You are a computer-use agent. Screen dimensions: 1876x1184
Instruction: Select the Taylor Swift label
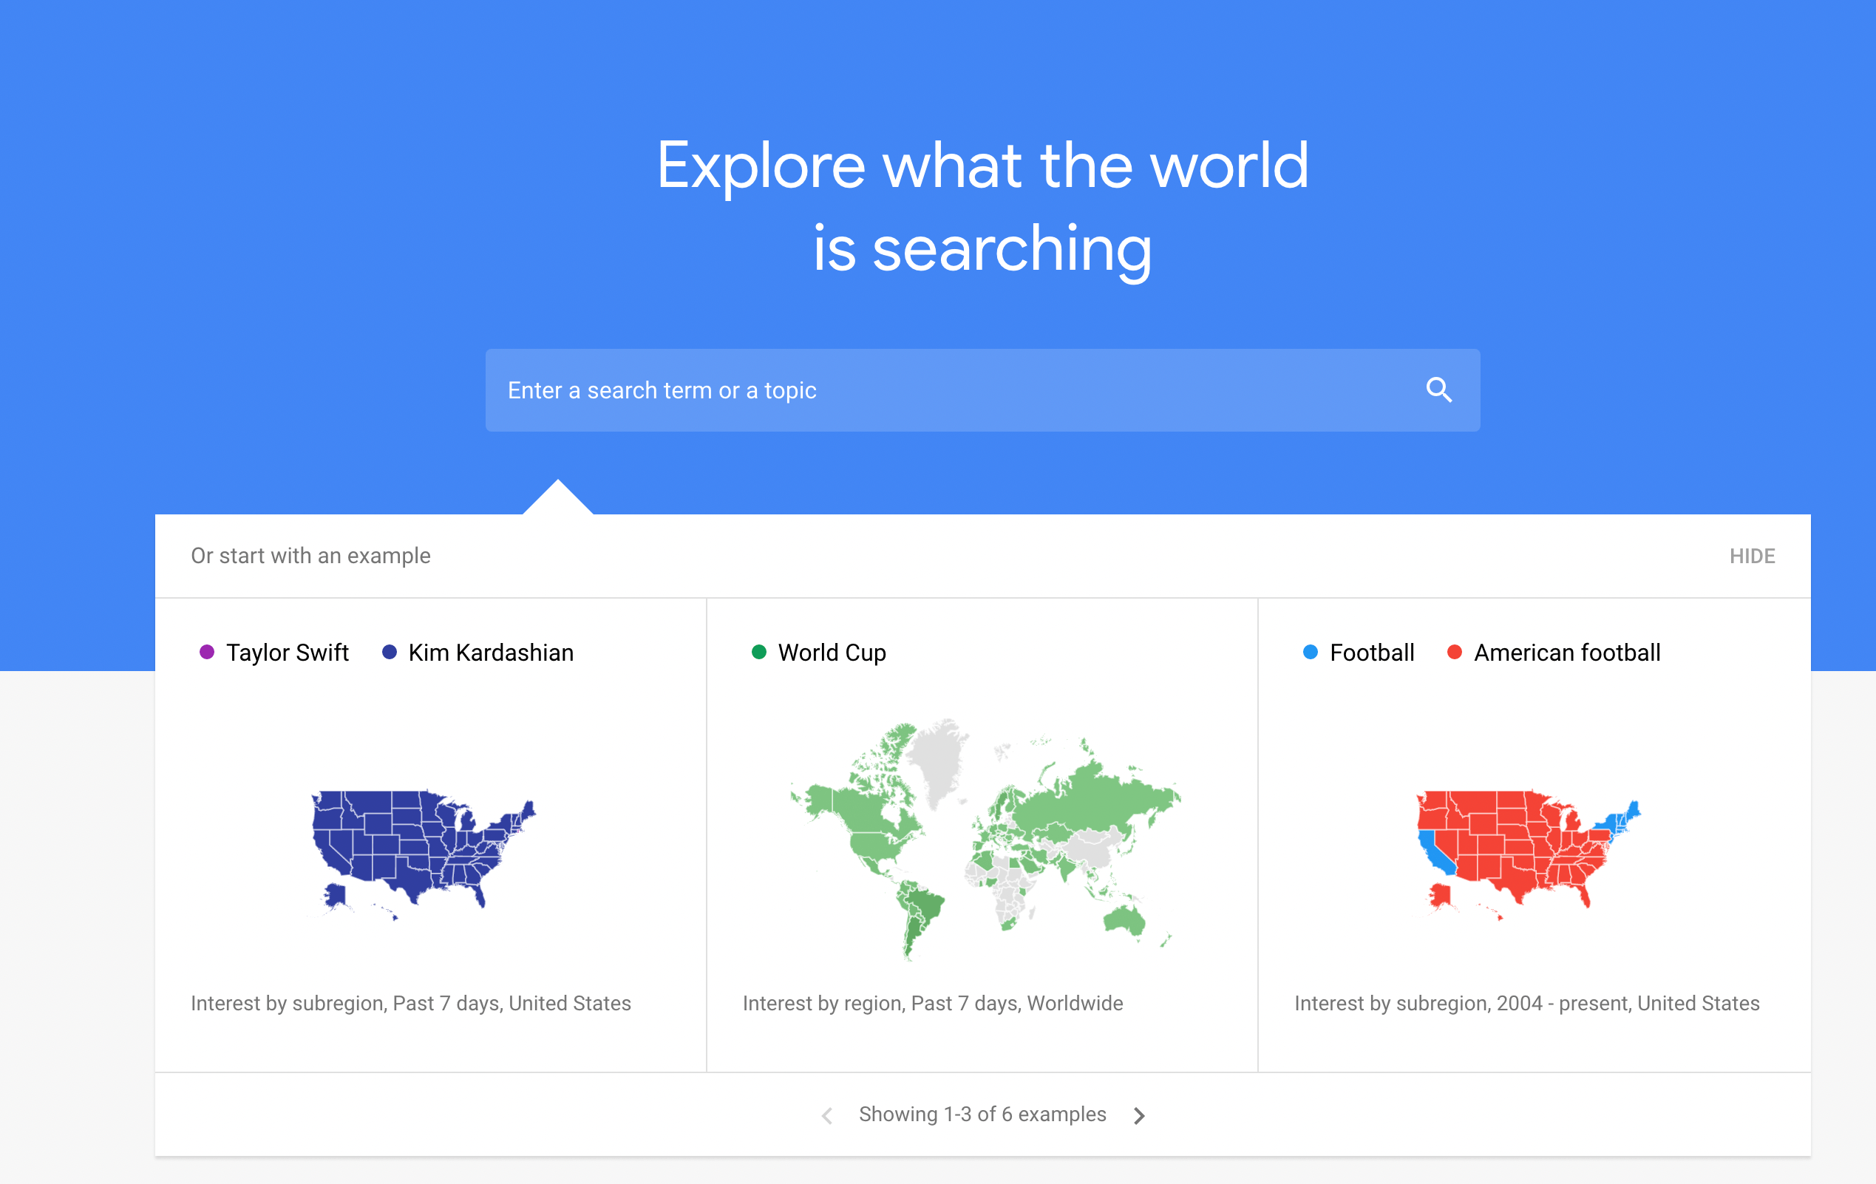coord(288,653)
